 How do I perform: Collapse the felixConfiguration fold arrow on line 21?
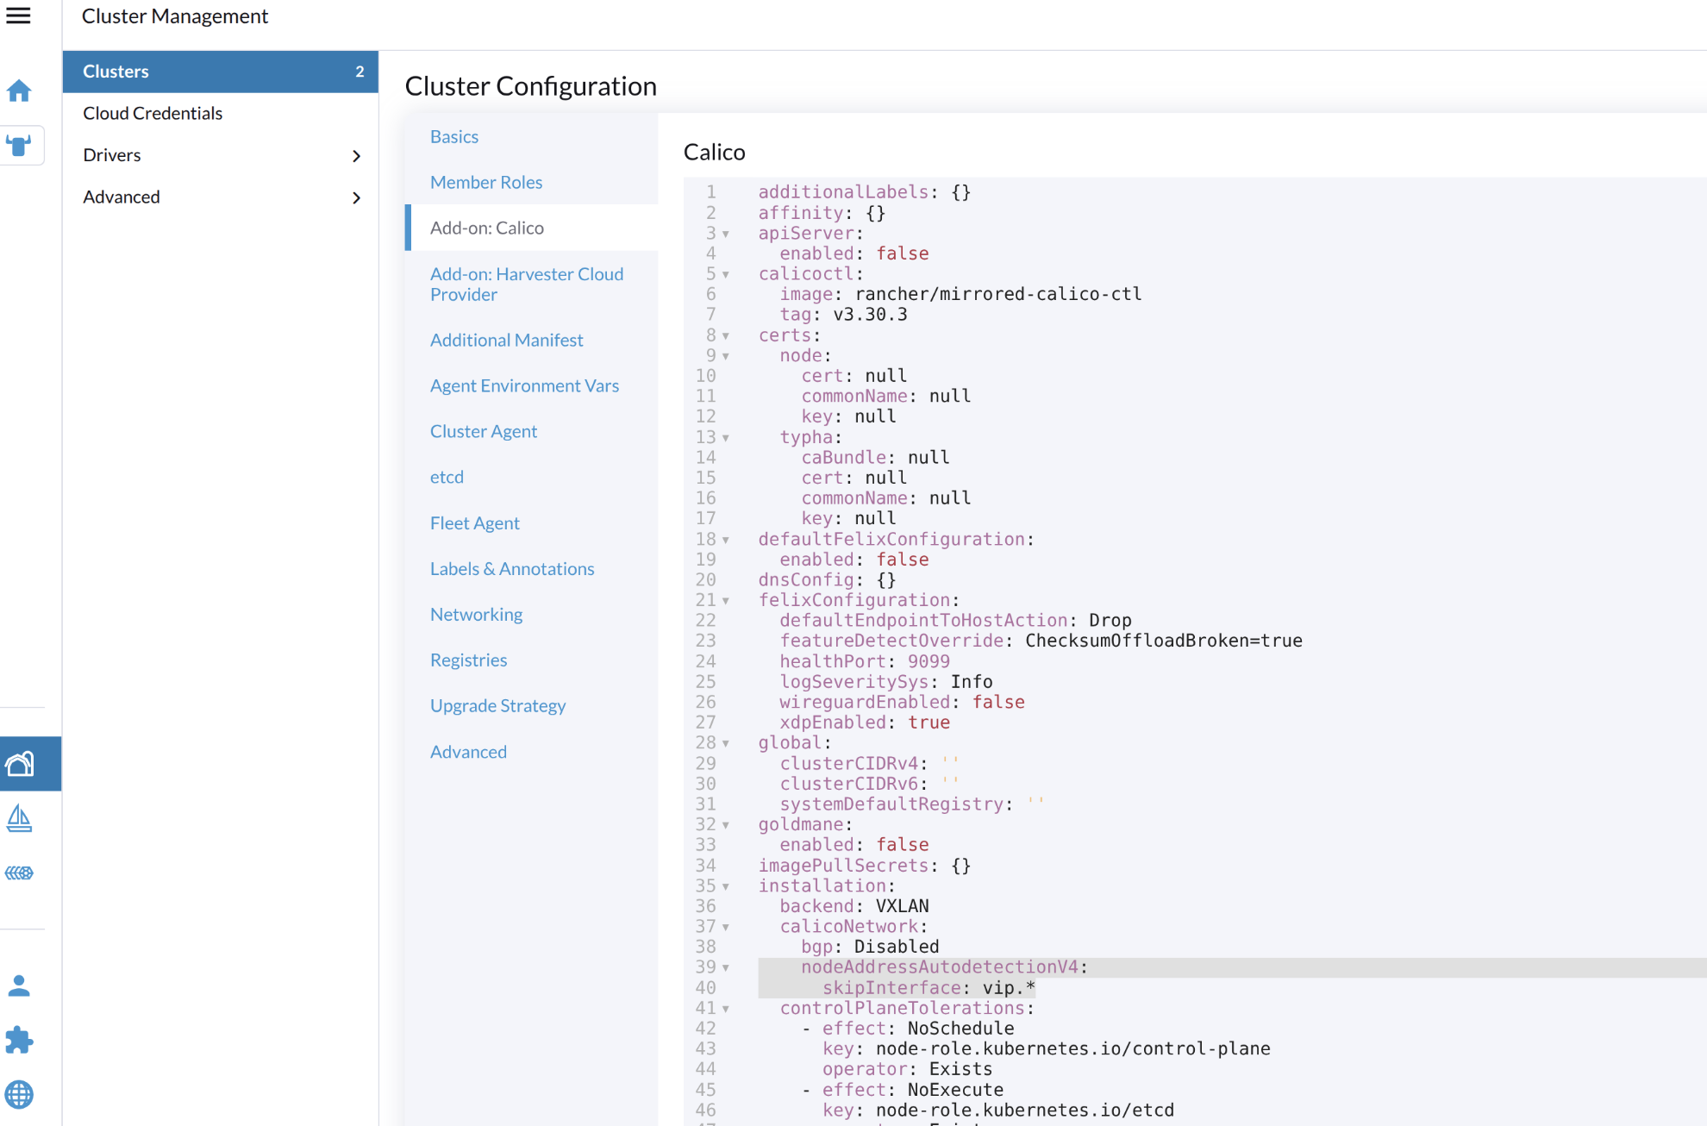pos(726,601)
